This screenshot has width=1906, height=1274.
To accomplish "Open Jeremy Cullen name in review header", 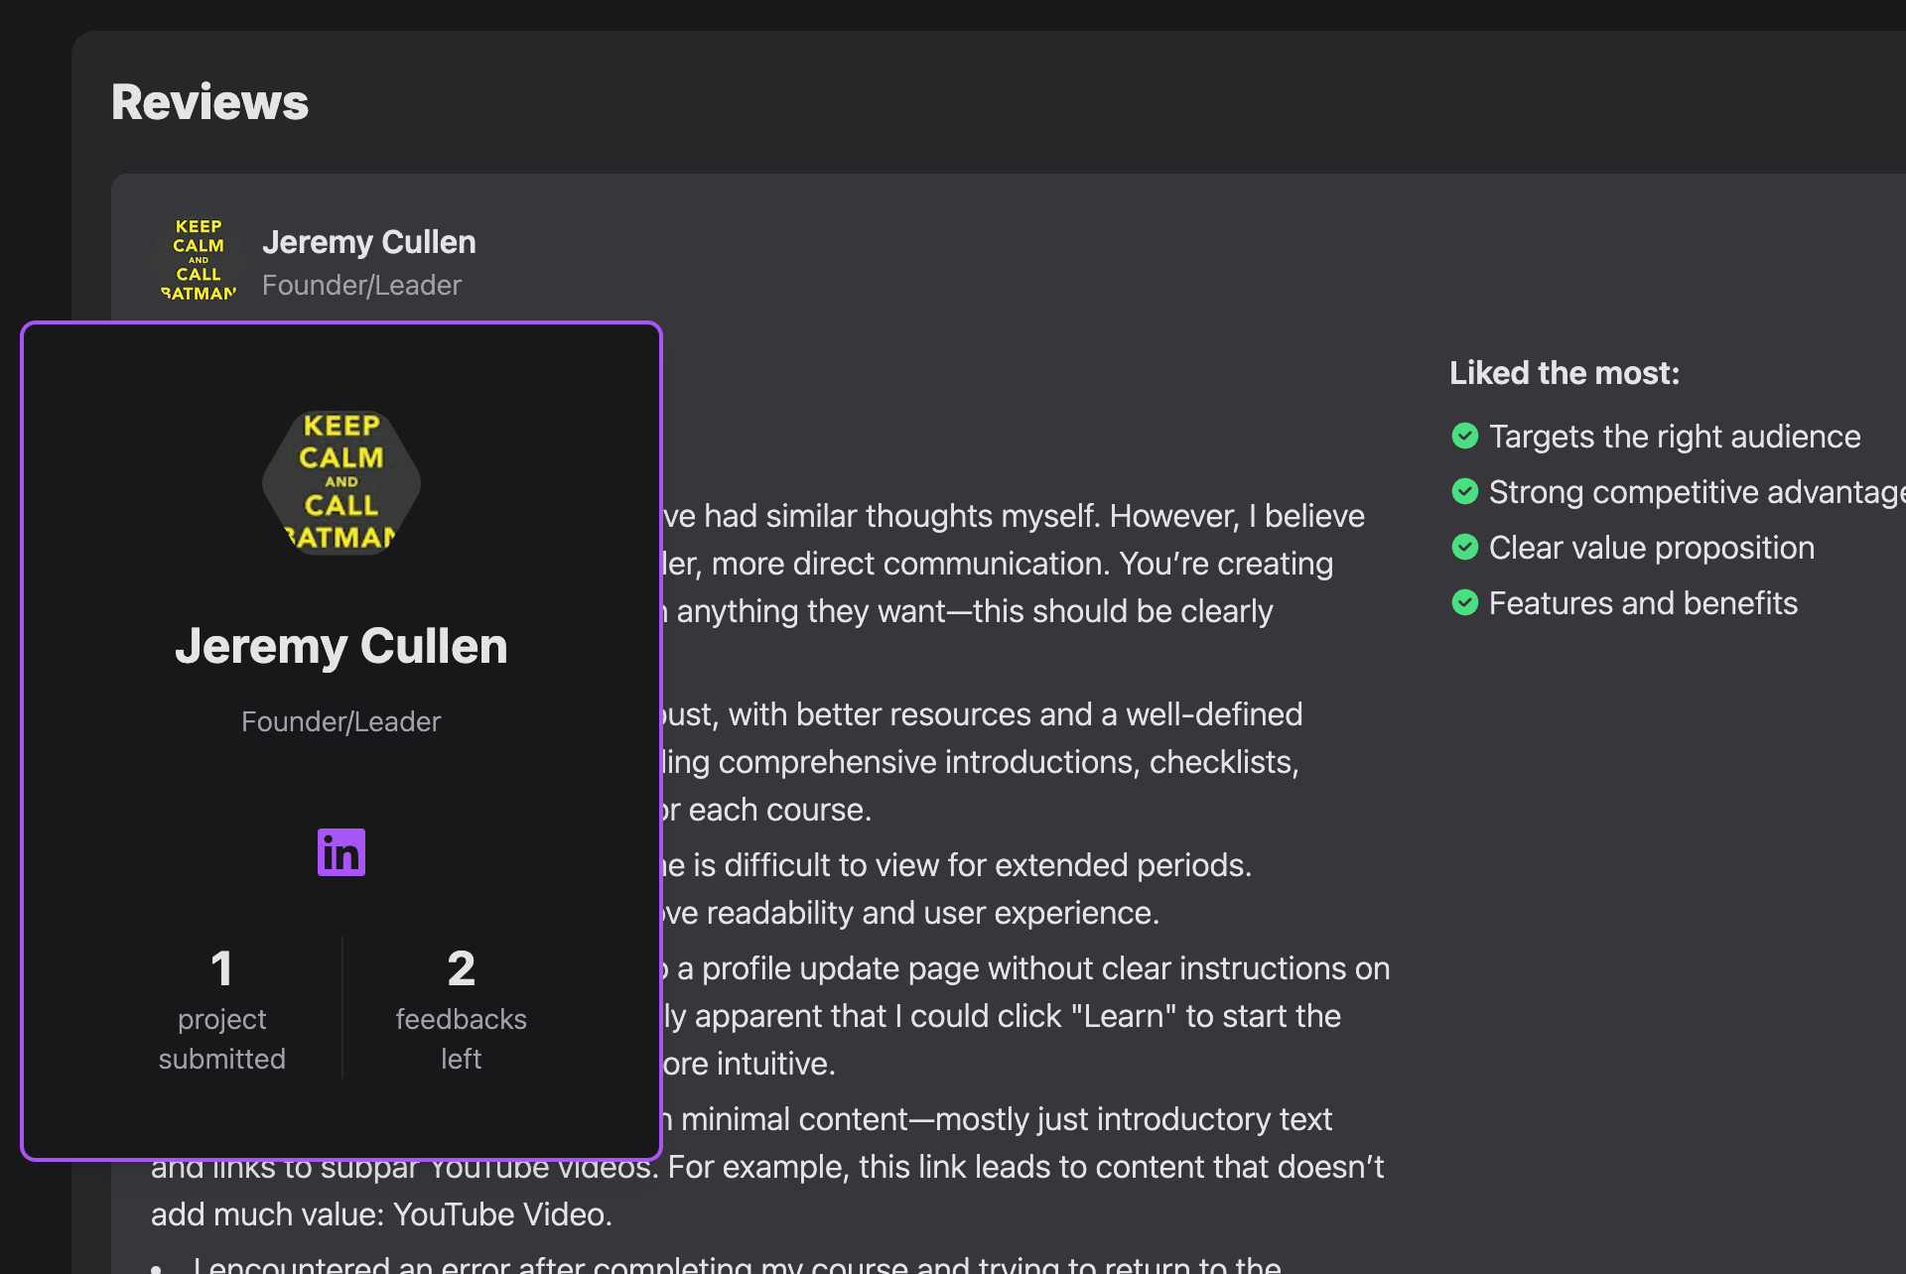I will pyautogui.click(x=368, y=242).
